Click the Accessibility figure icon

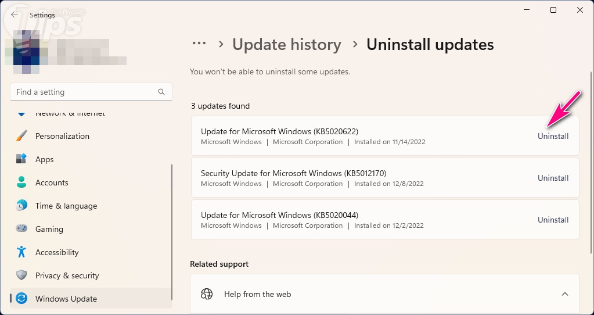(x=21, y=252)
